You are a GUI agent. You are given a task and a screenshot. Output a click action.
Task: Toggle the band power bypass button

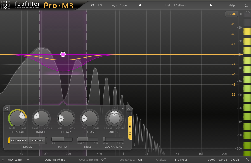pos(6,108)
